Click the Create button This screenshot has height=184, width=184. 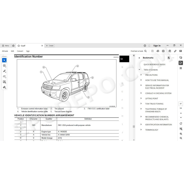[50, 46]
